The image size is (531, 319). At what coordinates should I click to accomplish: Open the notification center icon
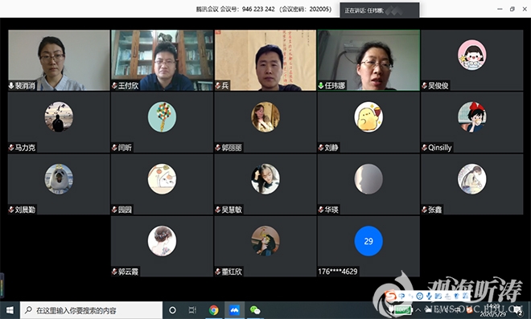pyautogui.click(x=518, y=310)
